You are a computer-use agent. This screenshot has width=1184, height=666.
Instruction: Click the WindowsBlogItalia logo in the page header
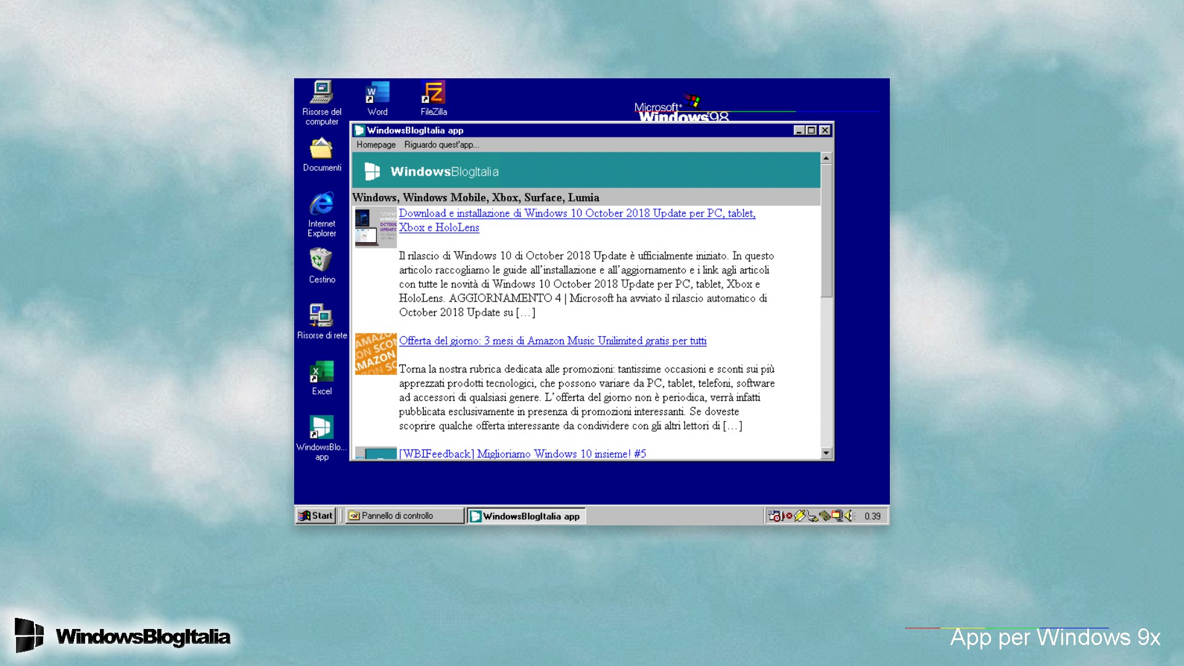pyautogui.click(x=372, y=171)
